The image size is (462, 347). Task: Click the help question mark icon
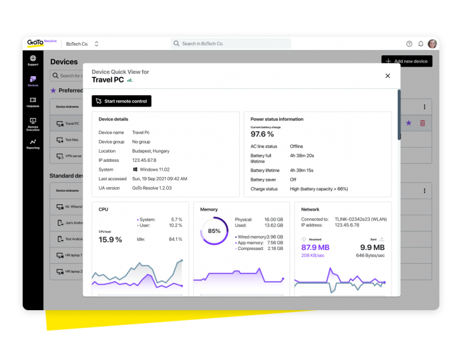pyautogui.click(x=409, y=44)
